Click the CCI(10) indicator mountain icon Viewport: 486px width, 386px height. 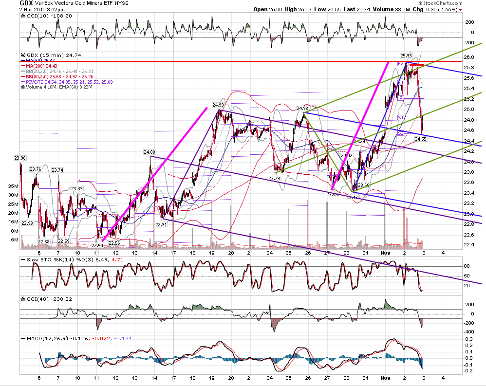(x=23, y=16)
